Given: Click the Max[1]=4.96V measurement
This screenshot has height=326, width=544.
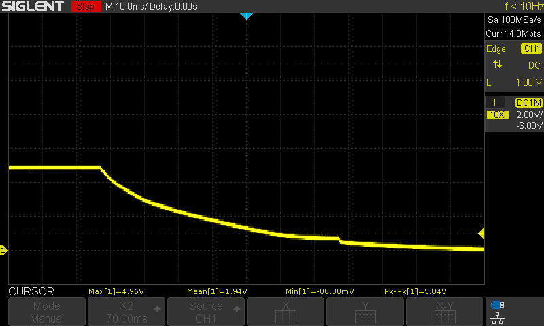Looking at the screenshot, I should click(116, 292).
